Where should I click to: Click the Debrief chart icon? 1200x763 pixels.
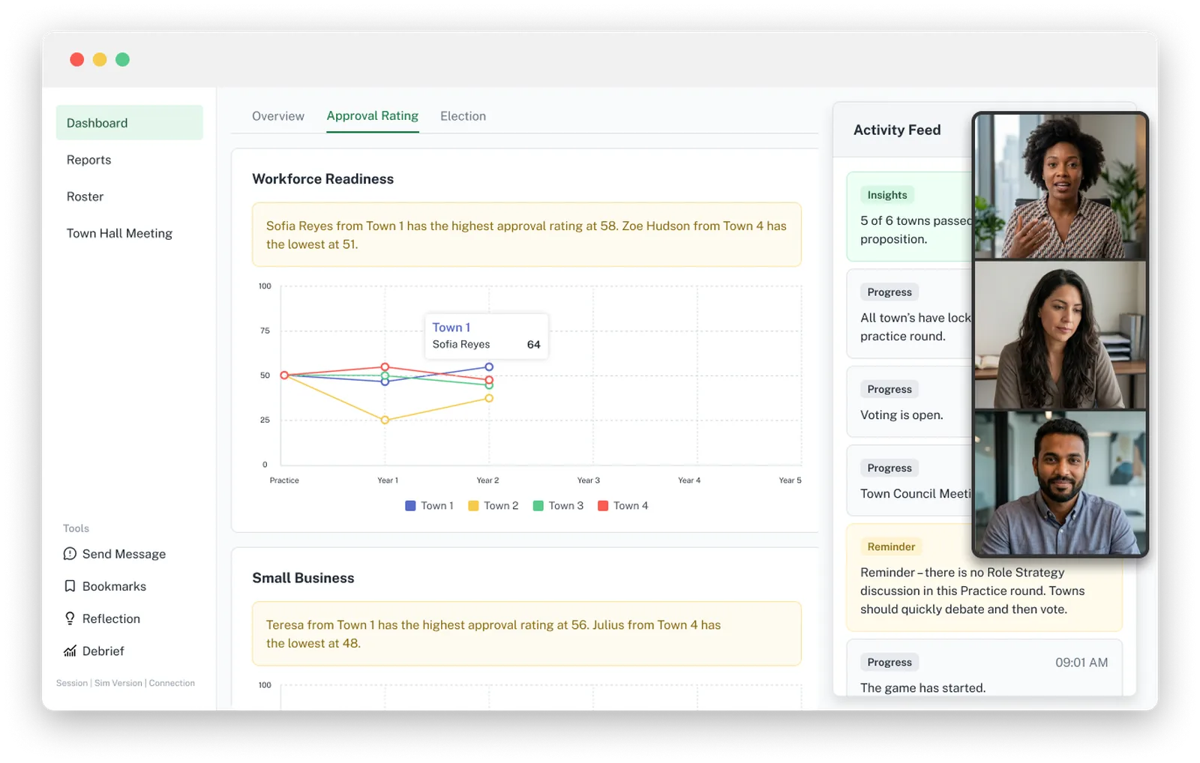pos(70,651)
